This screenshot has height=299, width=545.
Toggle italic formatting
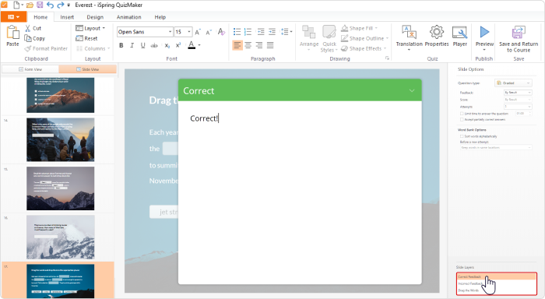132,45
